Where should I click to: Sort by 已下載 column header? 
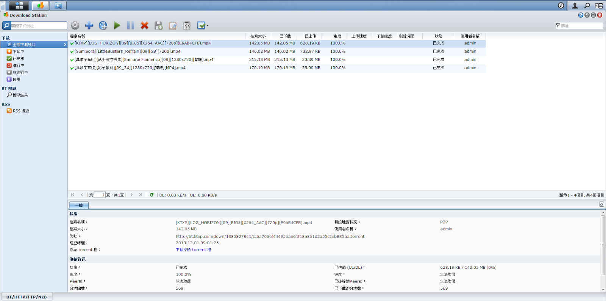[x=284, y=36]
